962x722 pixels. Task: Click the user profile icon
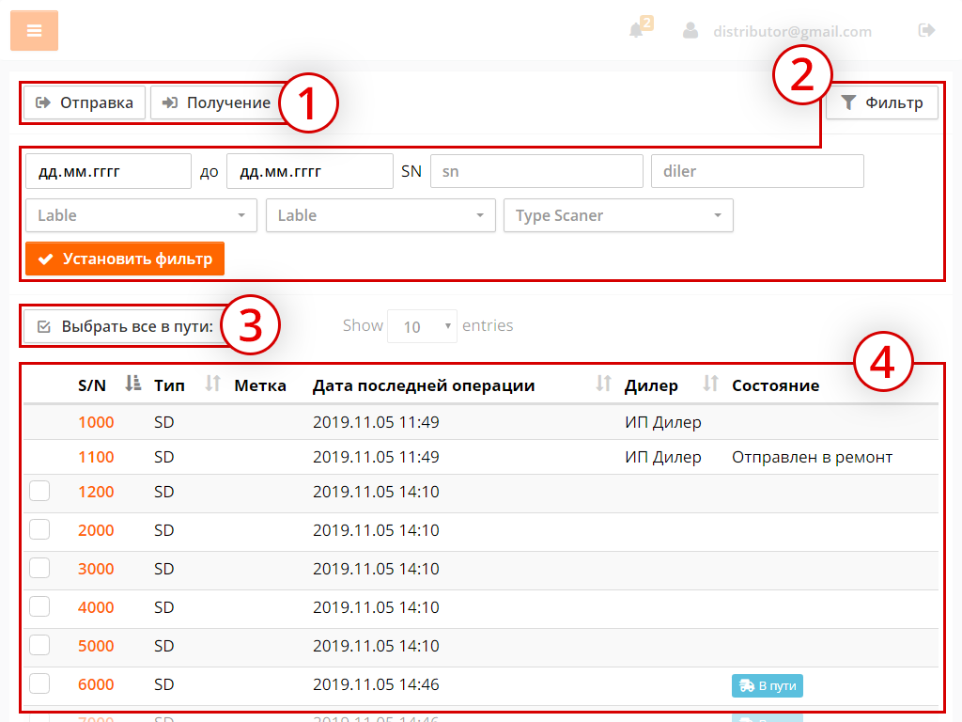pyautogui.click(x=690, y=30)
